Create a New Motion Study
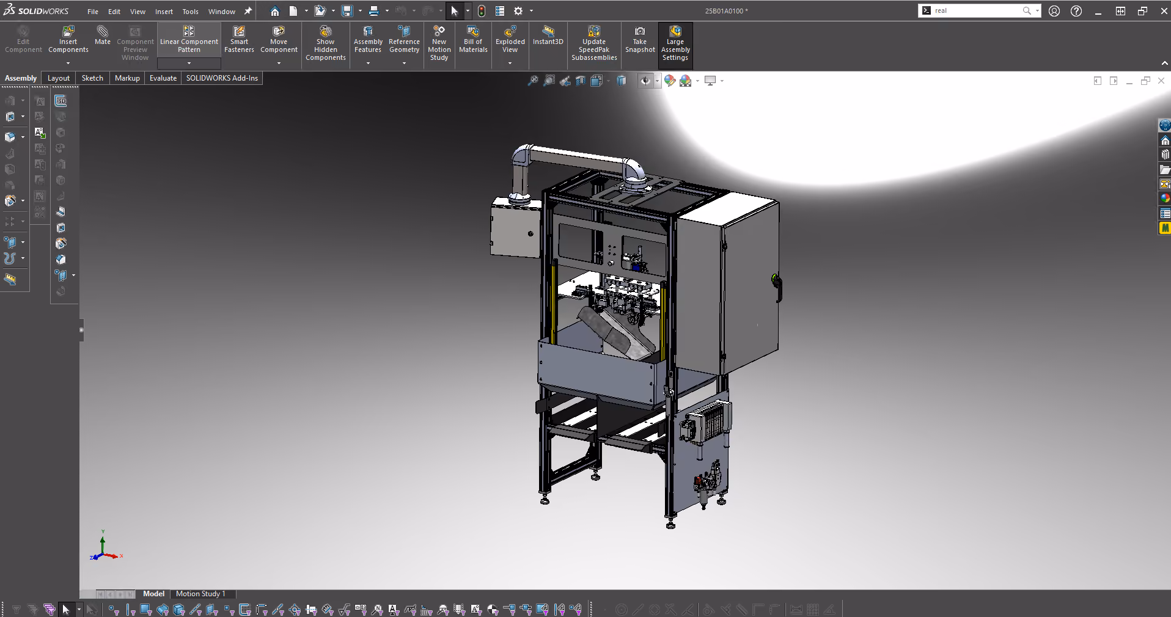 pos(439,43)
